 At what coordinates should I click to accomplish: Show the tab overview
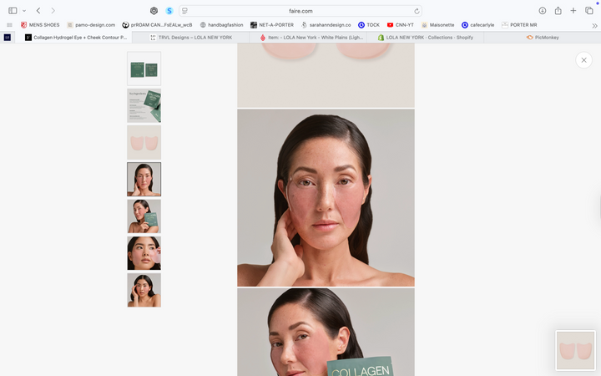(589, 11)
